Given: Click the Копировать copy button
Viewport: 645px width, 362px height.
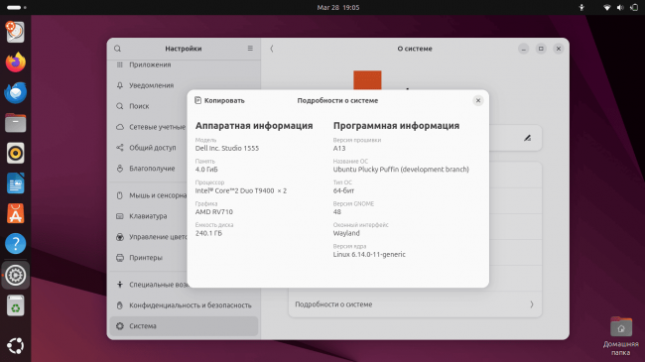Looking at the screenshot, I should tap(219, 100).
